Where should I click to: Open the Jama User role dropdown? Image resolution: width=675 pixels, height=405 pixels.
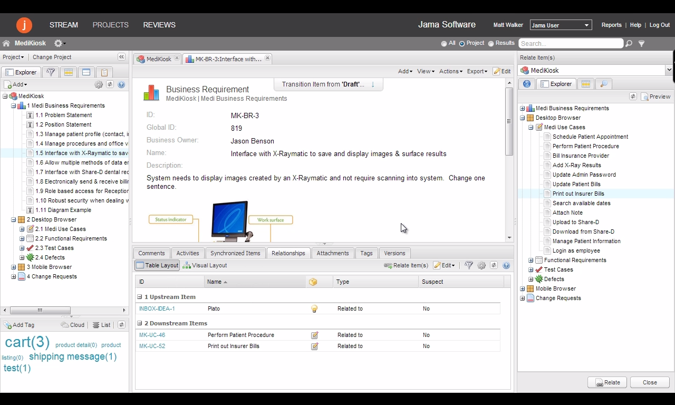point(561,25)
